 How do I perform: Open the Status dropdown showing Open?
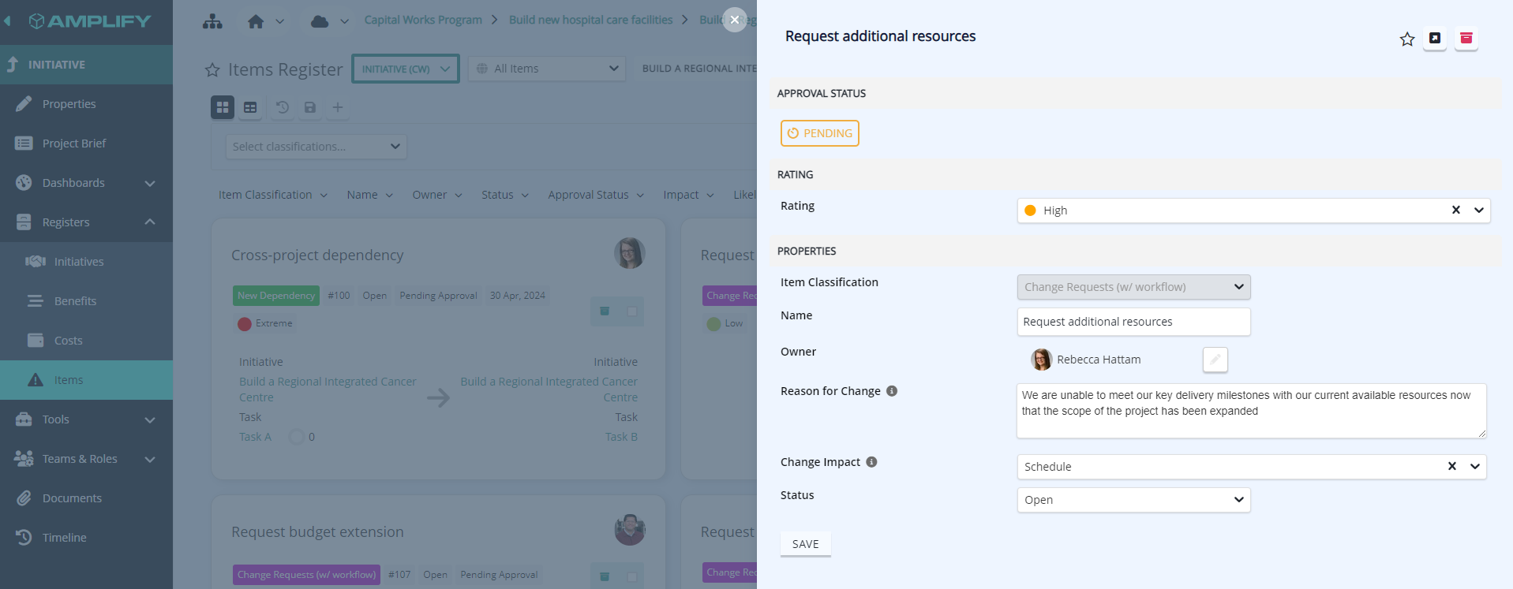(x=1133, y=500)
